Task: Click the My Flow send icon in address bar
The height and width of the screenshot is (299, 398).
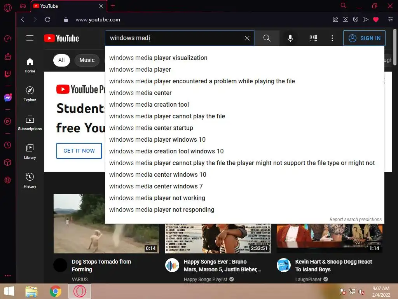Action: tap(366, 19)
